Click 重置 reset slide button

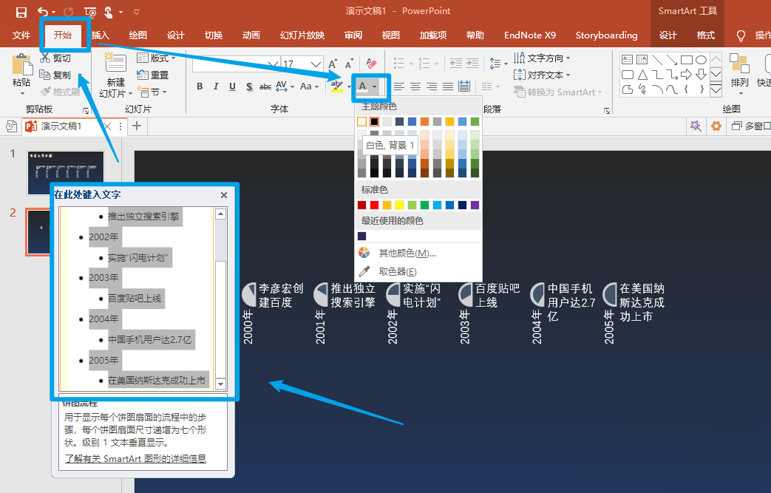[153, 75]
